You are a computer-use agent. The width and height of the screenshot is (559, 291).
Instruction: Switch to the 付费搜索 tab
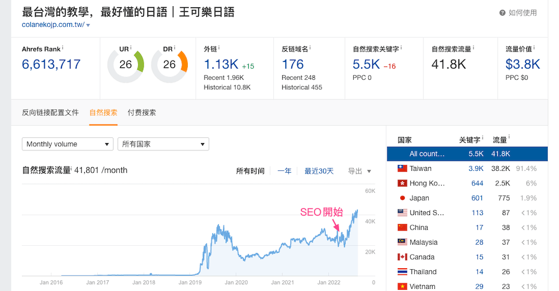coord(142,113)
